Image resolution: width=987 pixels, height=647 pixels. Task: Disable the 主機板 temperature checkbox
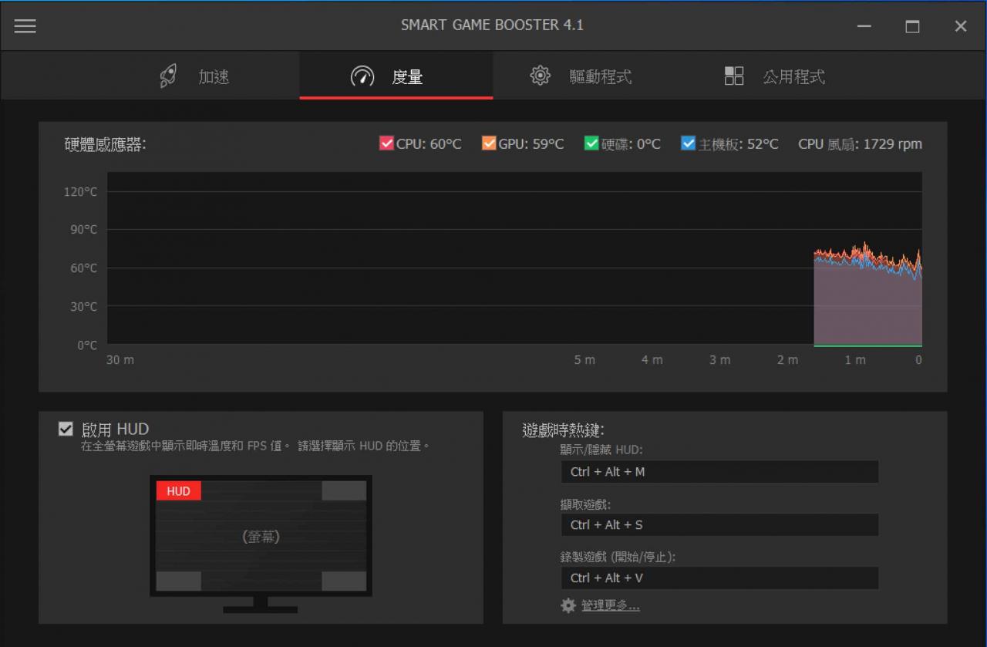[689, 143]
